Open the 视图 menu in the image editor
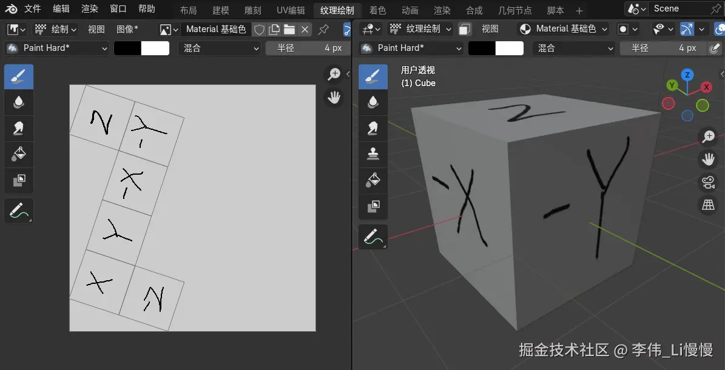The height and width of the screenshot is (370, 725). (96, 30)
